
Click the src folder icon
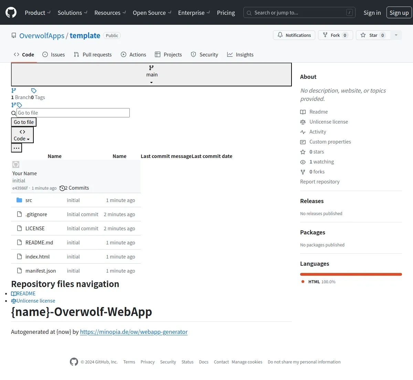[x=19, y=200]
